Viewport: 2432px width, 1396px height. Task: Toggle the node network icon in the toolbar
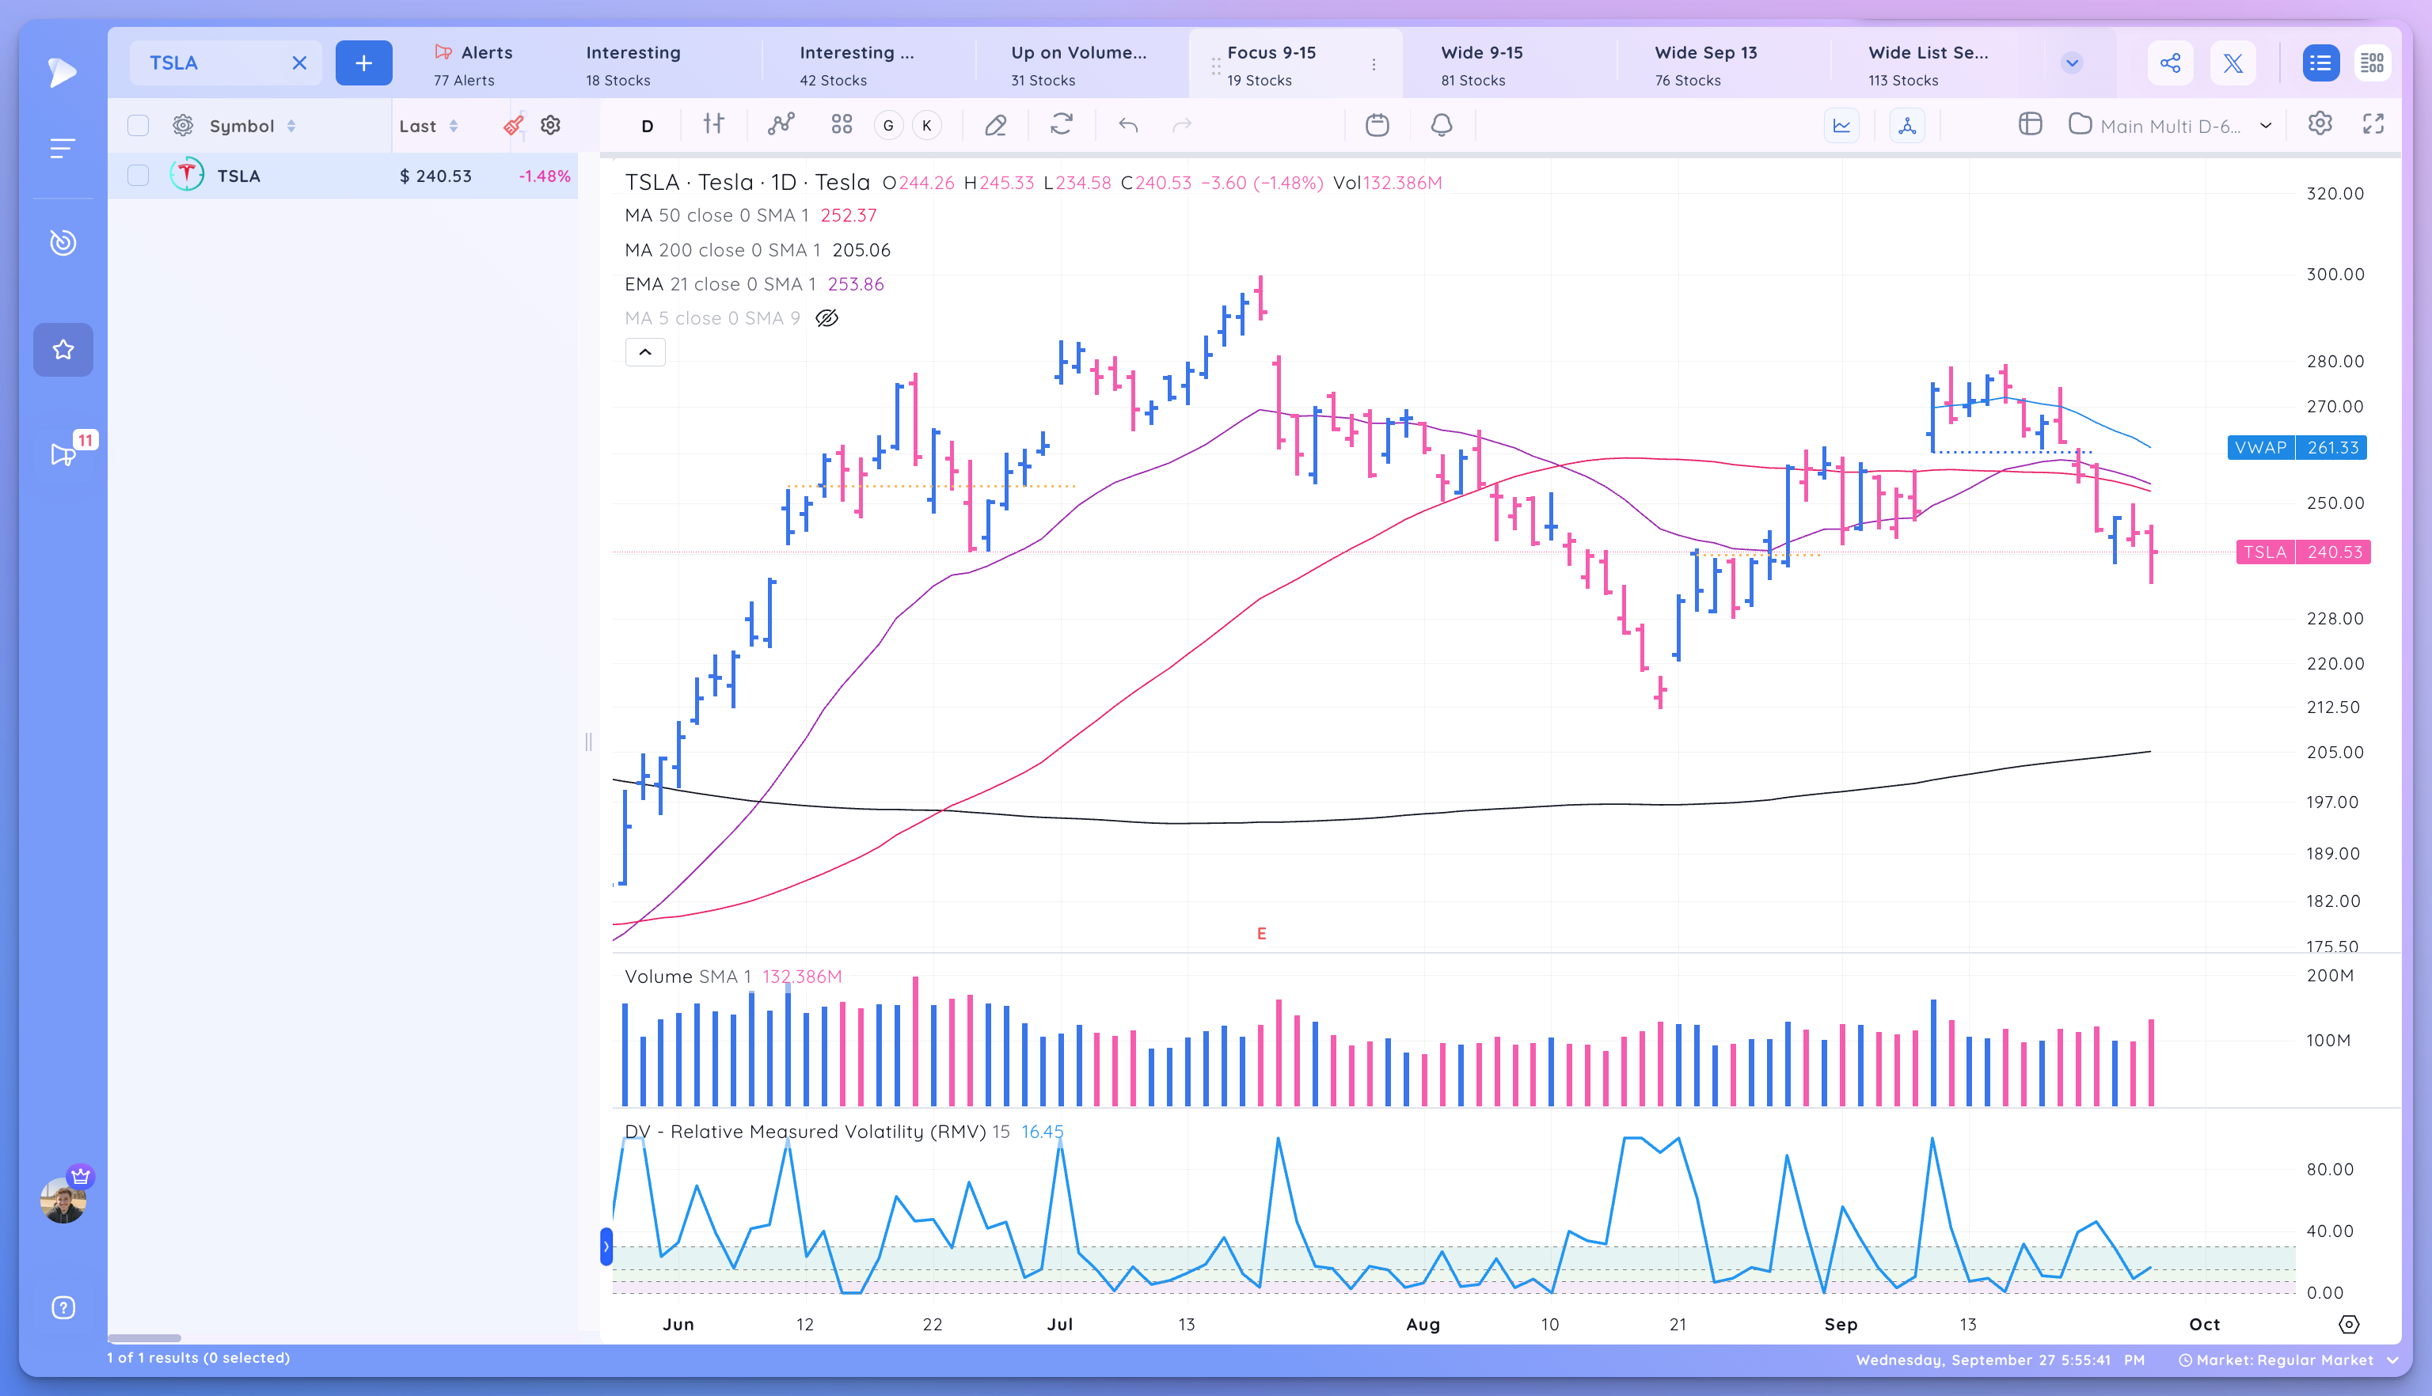pyautogui.click(x=1907, y=125)
